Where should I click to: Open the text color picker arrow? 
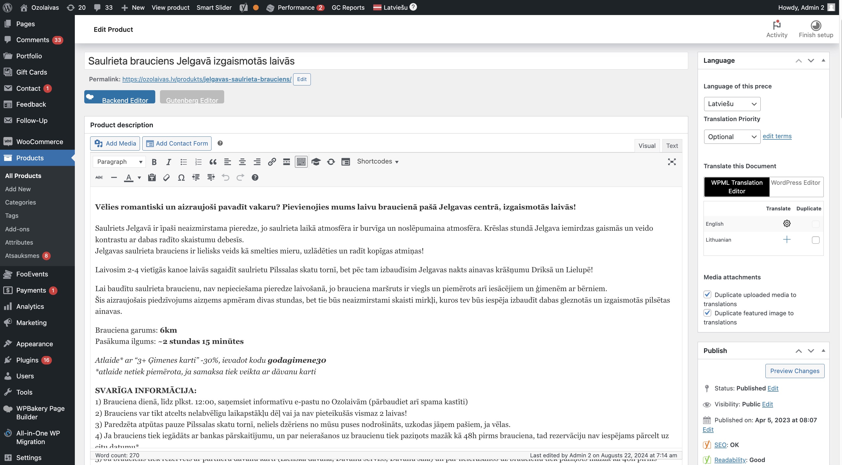point(139,178)
